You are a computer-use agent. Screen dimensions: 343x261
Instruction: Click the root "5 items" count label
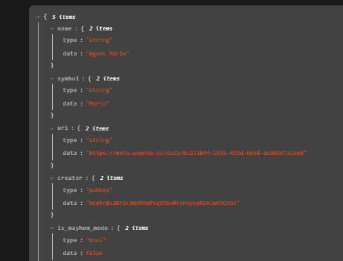click(x=64, y=17)
